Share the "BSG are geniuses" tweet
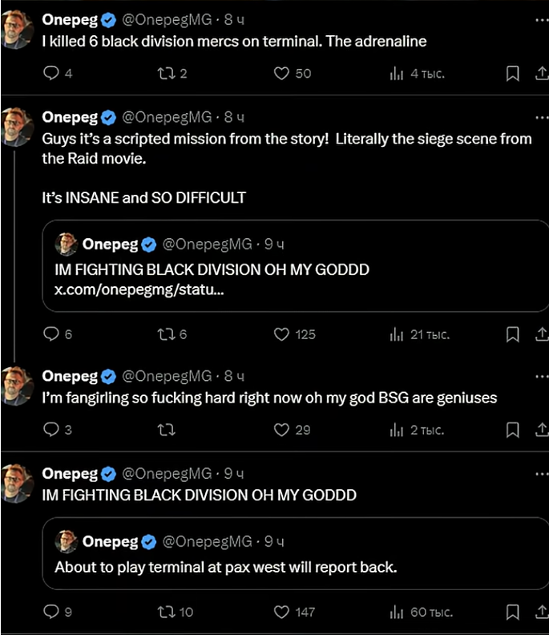 (539, 430)
